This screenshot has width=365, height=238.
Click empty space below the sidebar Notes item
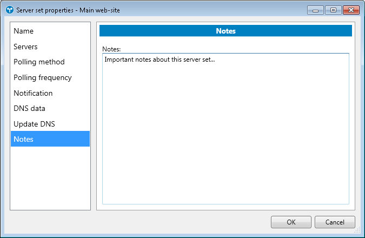tap(50, 178)
